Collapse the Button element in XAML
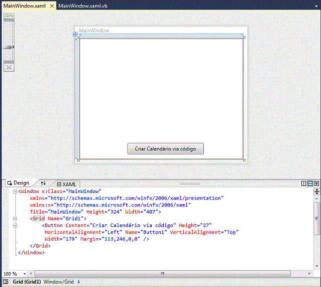Viewport: 321px width, 287px height. (x=15, y=225)
